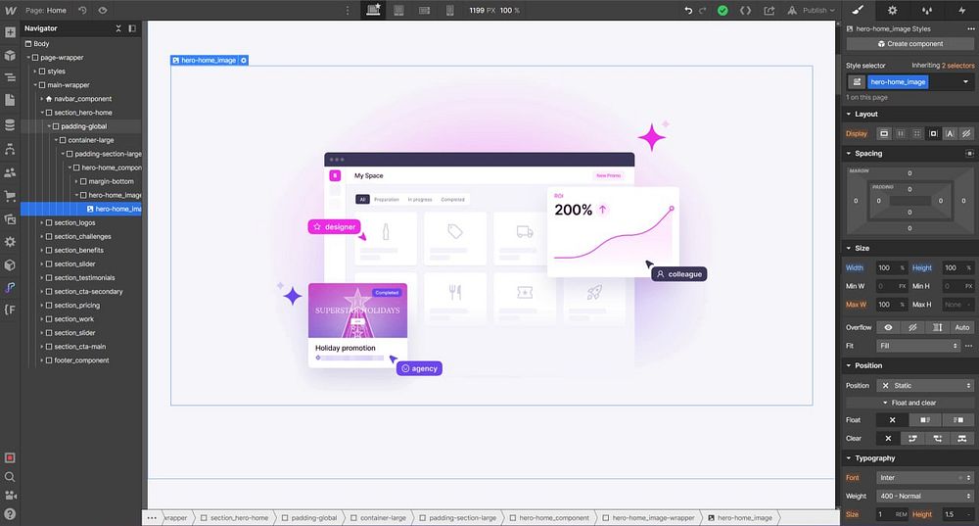979x526 pixels.
Task: Open the page history clock icon
Action: [82, 11]
